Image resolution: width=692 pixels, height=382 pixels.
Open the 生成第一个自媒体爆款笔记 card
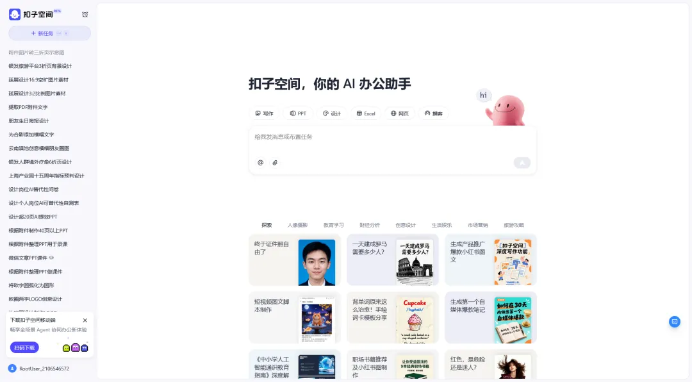pos(491,317)
